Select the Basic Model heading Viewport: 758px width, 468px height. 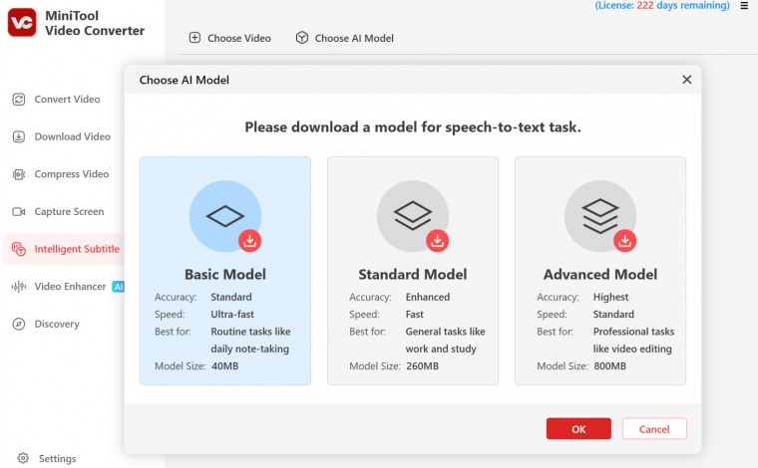(x=225, y=275)
